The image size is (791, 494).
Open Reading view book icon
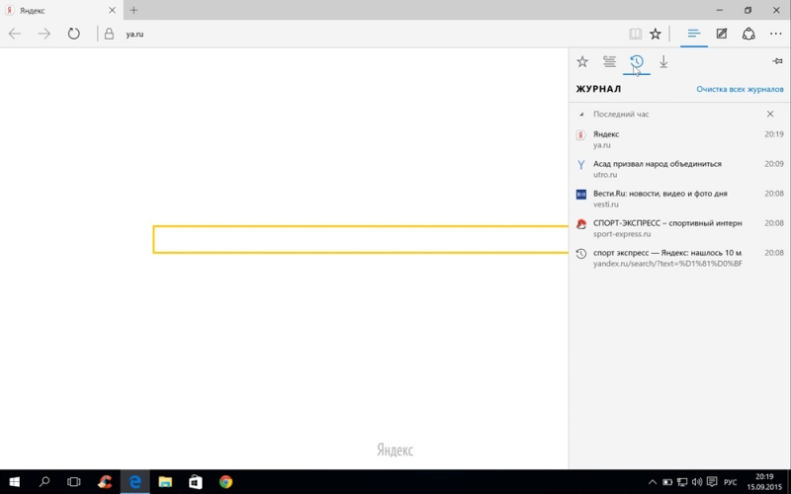[635, 34]
